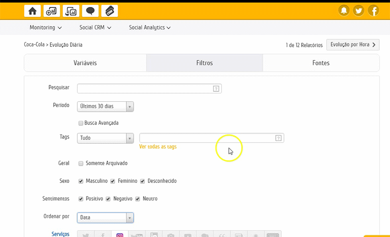Enable the Busca Avançada checkbox
390x237 pixels.
click(81, 123)
